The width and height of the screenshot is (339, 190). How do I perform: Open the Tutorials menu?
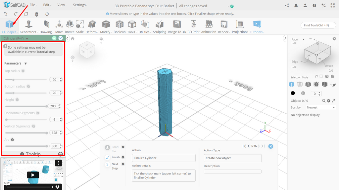[x=257, y=27]
